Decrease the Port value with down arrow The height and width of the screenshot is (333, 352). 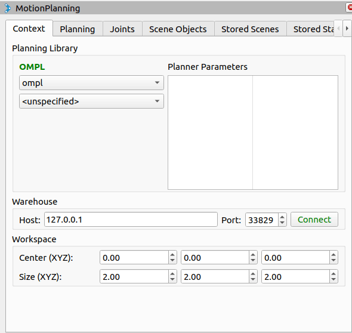click(282, 223)
